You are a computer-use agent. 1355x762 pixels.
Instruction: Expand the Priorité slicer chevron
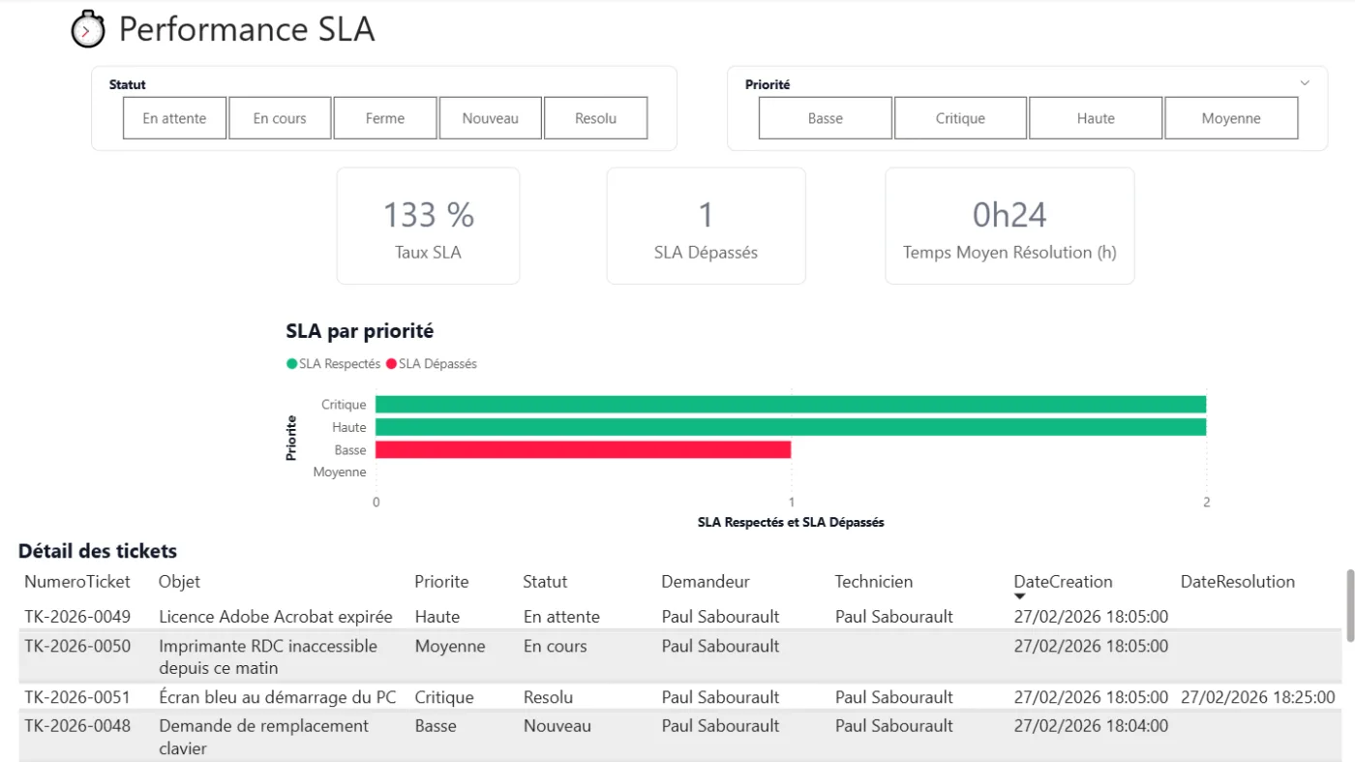point(1305,83)
